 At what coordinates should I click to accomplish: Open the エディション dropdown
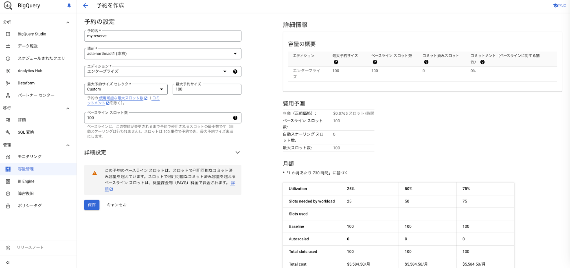(x=162, y=71)
